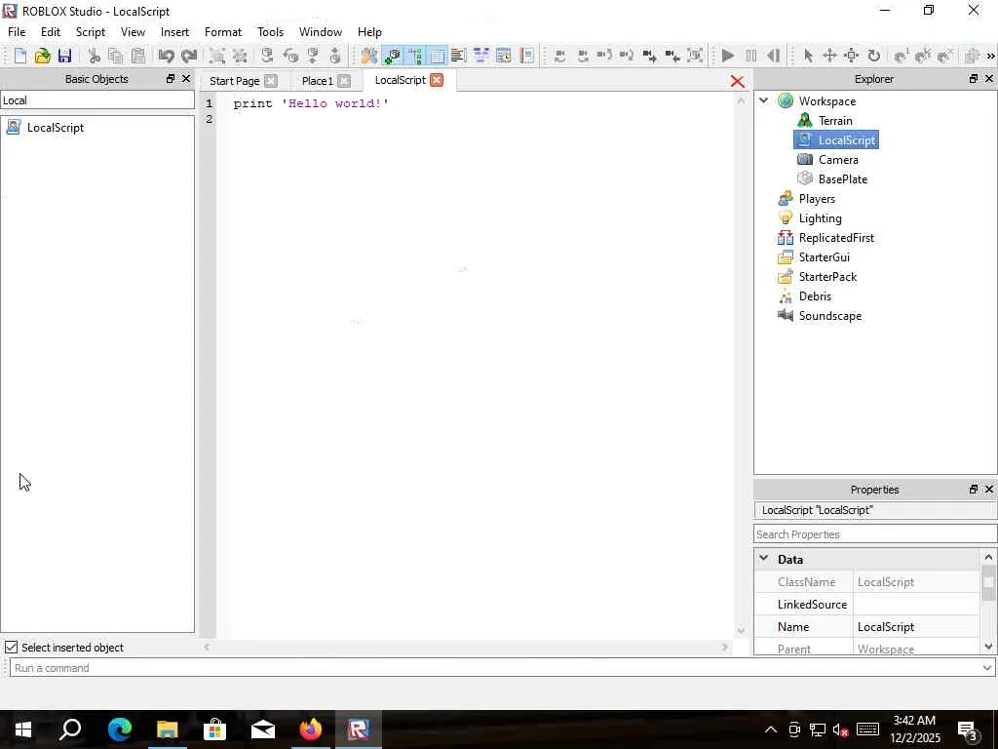Expand hidden toolbar items with chevron
998x749 pixels.
tap(990, 56)
